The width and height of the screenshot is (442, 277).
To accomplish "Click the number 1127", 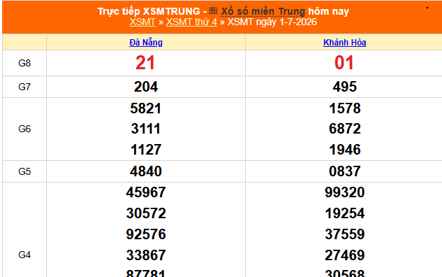I will [146, 150].
